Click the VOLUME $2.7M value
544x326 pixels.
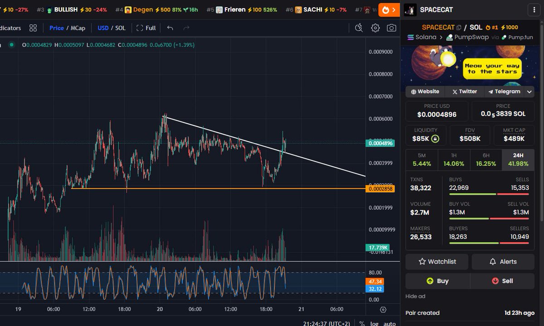[420, 212]
